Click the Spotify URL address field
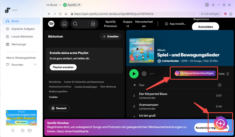 click(133, 14)
